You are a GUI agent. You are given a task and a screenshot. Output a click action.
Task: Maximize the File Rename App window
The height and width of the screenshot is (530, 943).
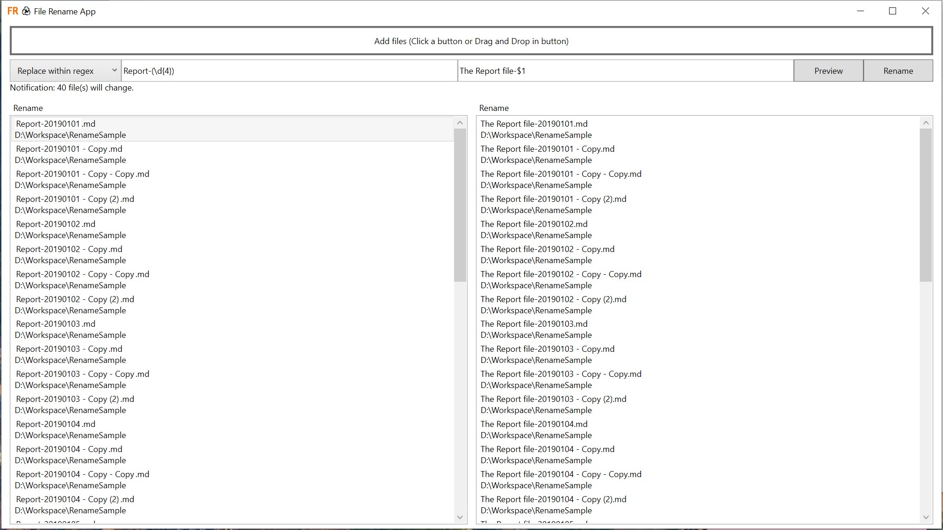coord(892,11)
